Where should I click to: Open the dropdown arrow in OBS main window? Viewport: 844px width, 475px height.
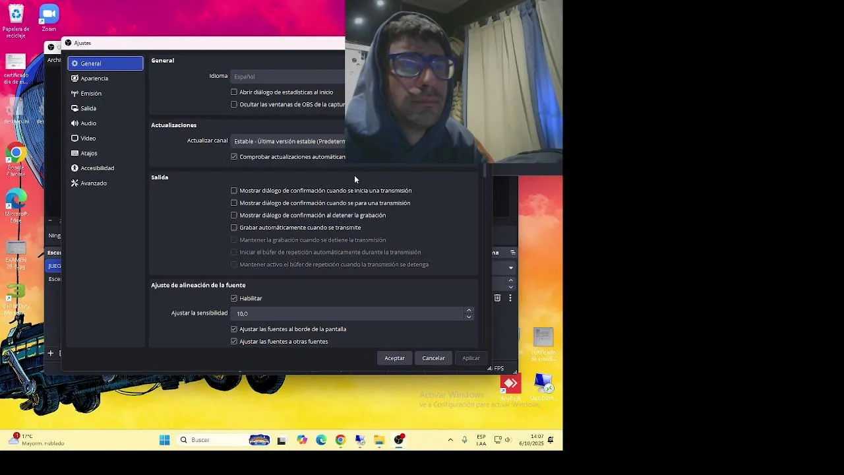coord(510,268)
